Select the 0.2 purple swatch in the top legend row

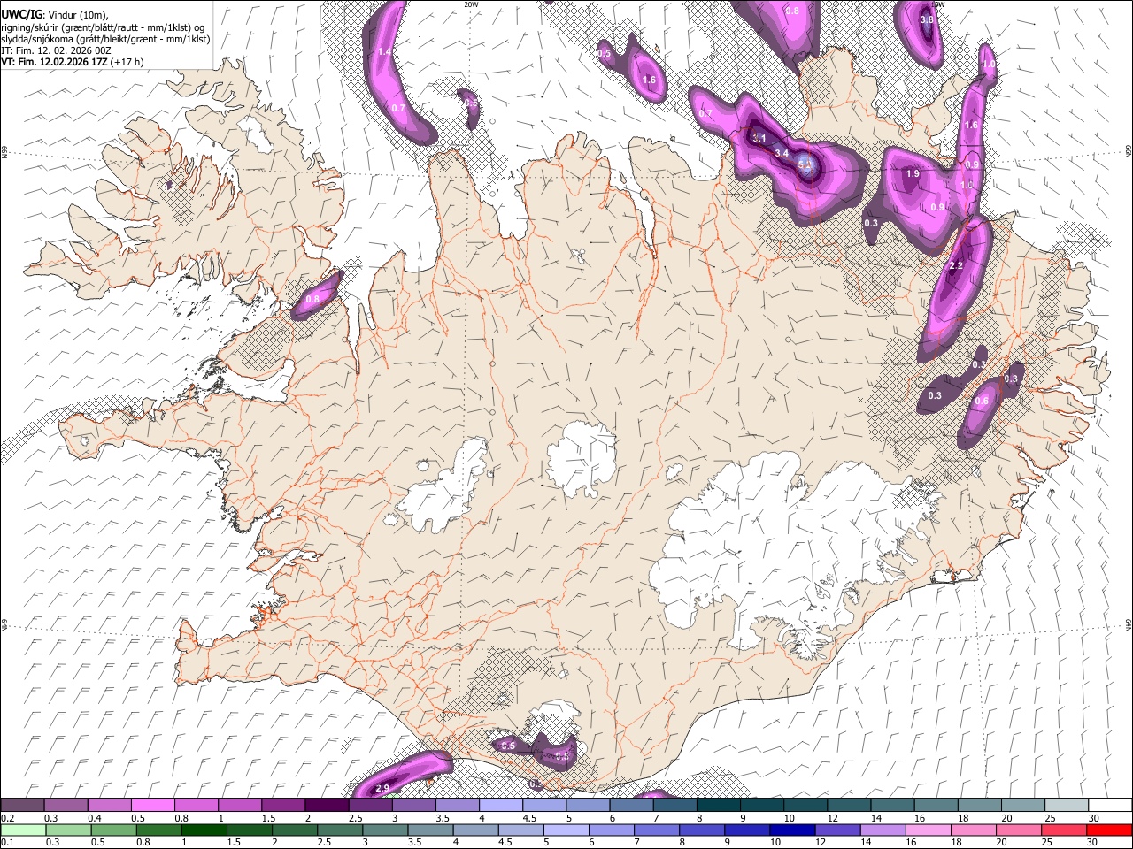[x=22, y=806]
